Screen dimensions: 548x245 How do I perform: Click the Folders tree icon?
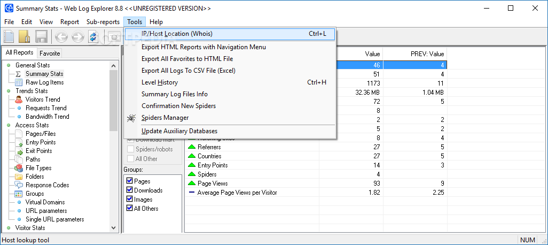pos(19,177)
